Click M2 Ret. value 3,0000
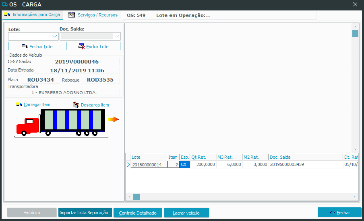364x221 pixels. click(x=256, y=164)
